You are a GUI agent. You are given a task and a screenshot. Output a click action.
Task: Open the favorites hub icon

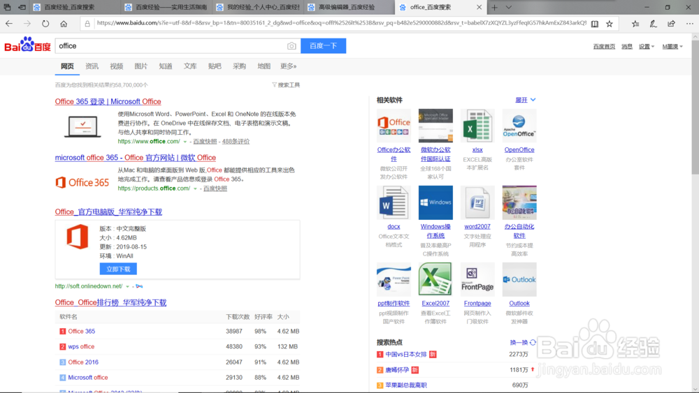pyautogui.click(x=635, y=24)
